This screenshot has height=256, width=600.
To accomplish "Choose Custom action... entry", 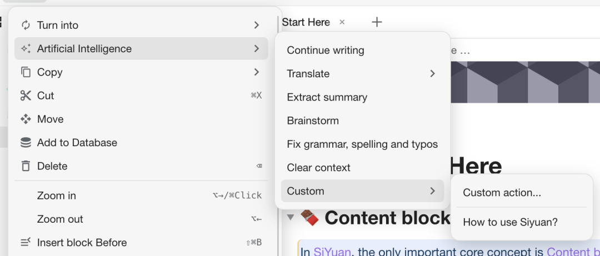I will (x=502, y=193).
